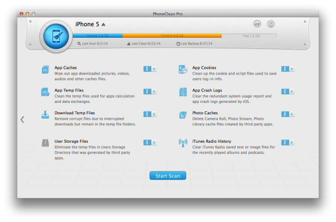The width and height of the screenshot is (336, 222).
Task: Toggle the Download Temp Files switch
Action: pos(150,114)
